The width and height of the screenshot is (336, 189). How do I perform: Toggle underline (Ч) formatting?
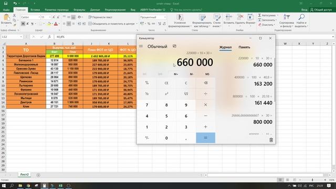(x=32, y=24)
